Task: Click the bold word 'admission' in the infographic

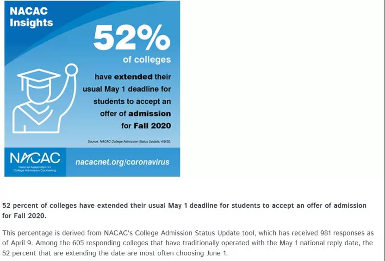Action: 149,114
